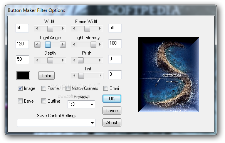Click the Depth value field
The height and width of the screenshot is (143, 225).
[x=22, y=60]
